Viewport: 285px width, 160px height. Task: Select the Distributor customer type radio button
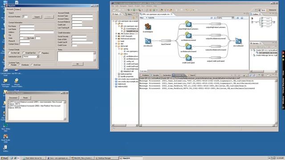click(20, 65)
